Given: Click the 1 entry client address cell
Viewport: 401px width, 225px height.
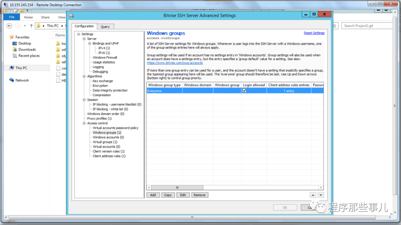Looking at the screenshot, I should [x=289, y=91].
